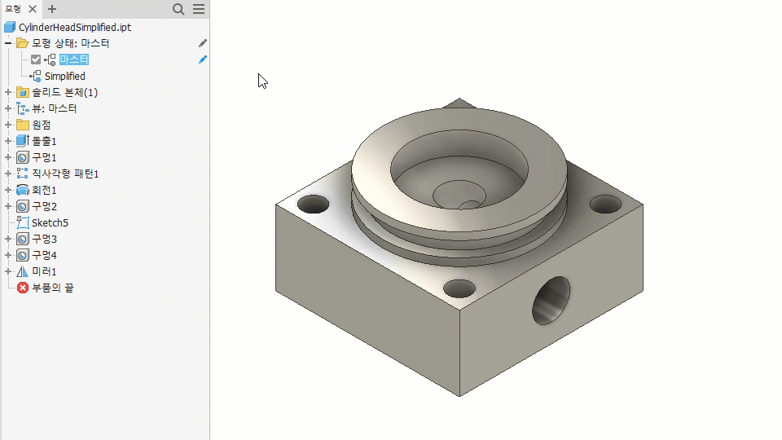Select the Simplified model state
The height and width of the screenshot is (440, 782).
click(65, 76)
